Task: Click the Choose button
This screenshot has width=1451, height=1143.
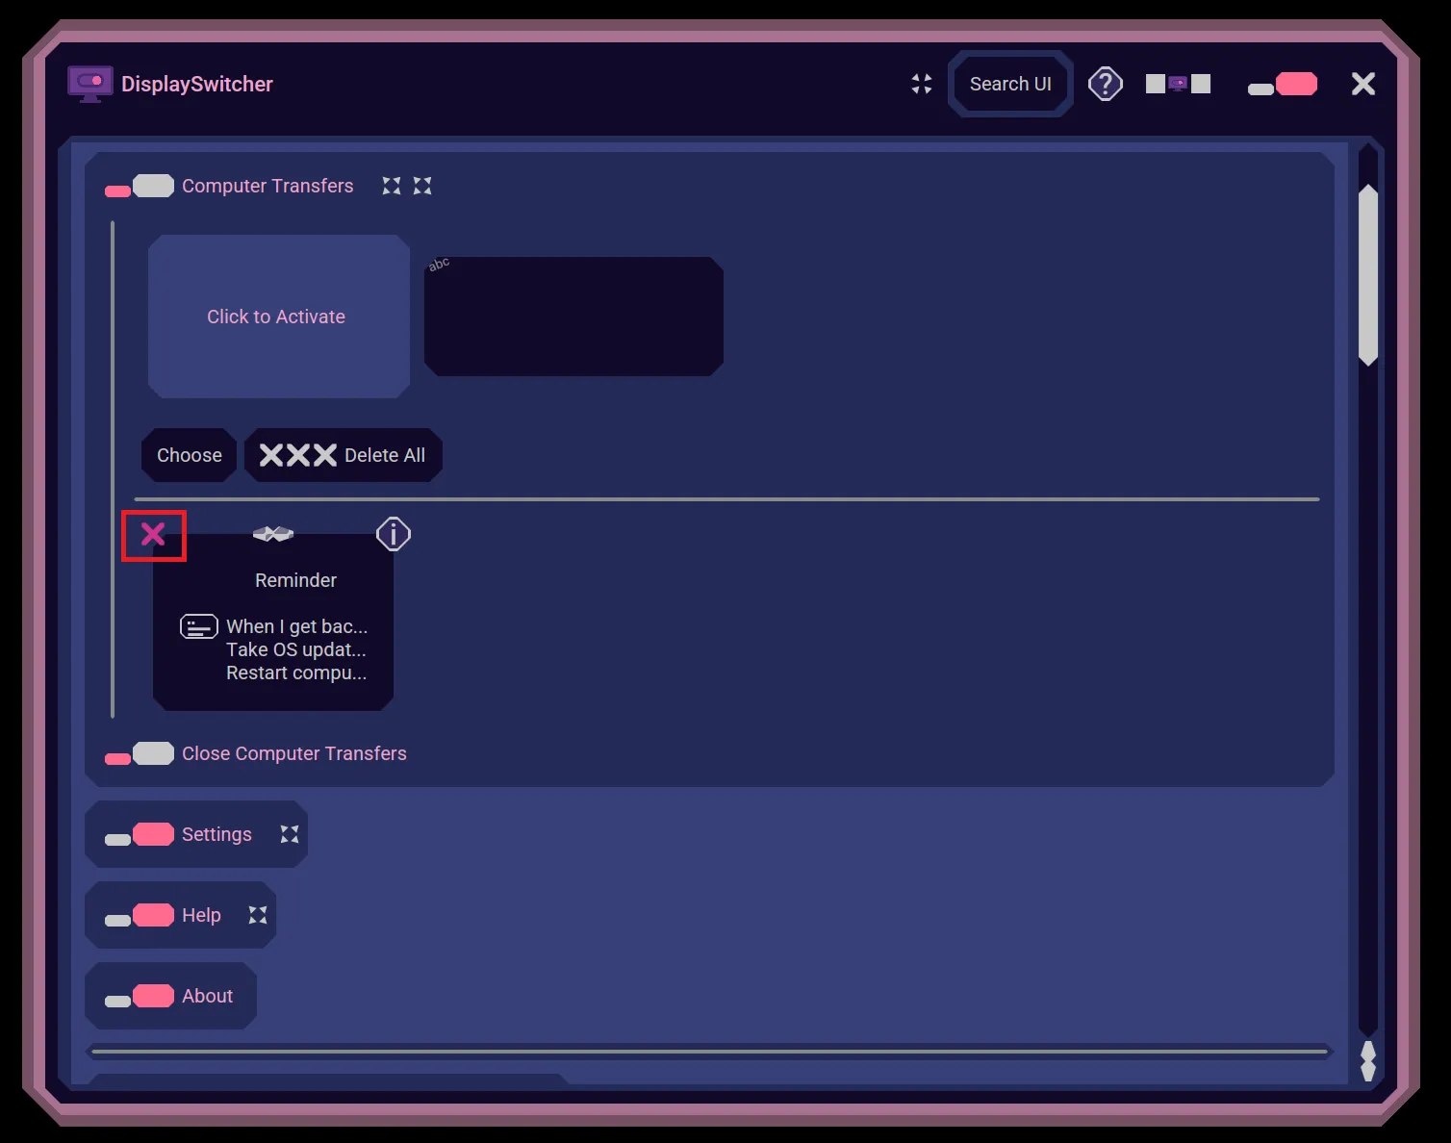Action: pyautogui.click(x=190, y=455)
